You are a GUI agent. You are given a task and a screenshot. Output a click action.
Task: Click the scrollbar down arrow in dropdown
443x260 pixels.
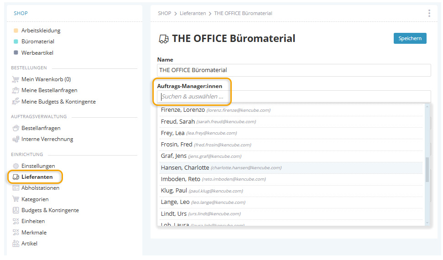point(427,223)
